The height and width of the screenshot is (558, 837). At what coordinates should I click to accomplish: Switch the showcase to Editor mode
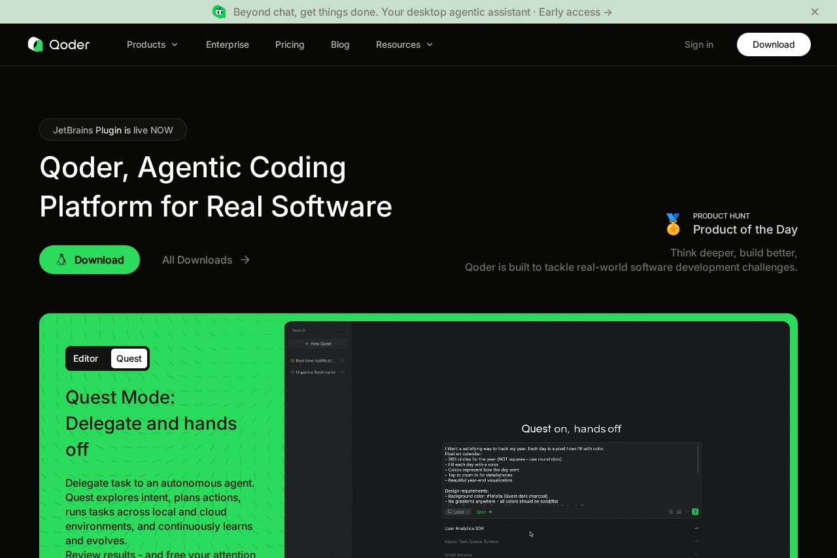tap(86, 358)
